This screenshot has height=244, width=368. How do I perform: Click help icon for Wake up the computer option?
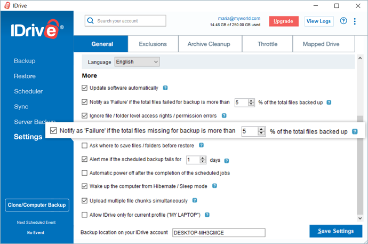click(x=214, y=186)
